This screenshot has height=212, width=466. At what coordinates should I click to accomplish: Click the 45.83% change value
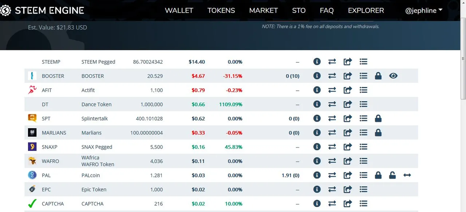233,147
